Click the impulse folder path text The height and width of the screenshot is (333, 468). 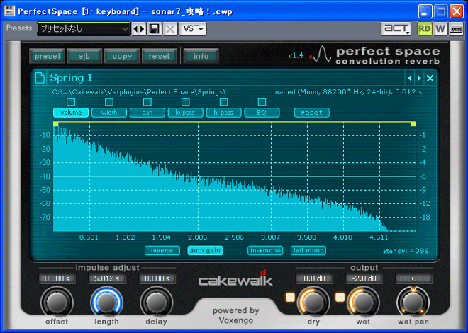pos(139,92)
